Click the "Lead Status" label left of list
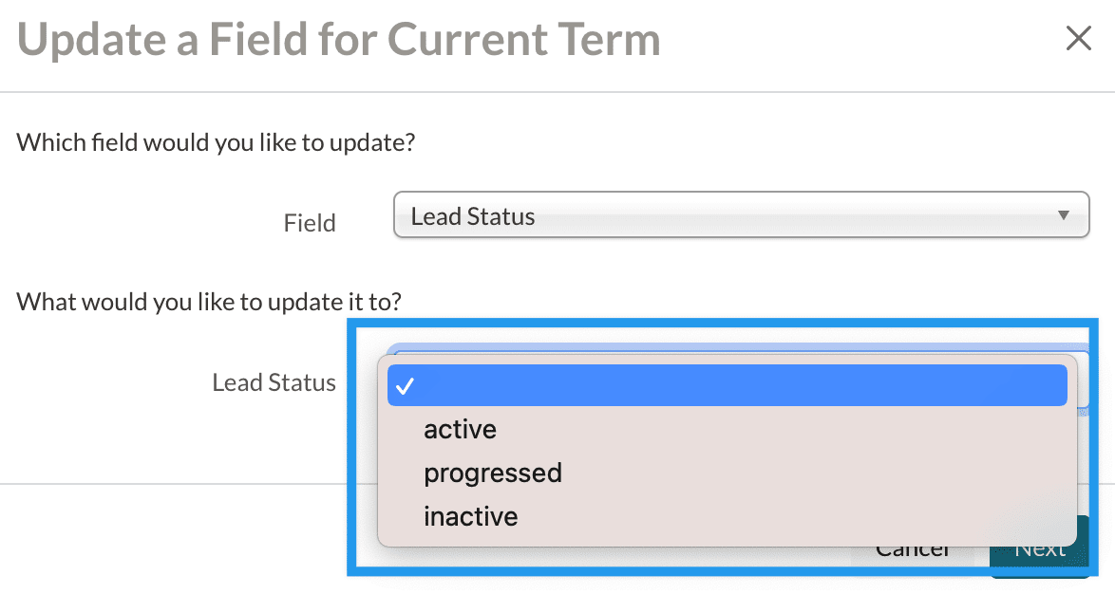Image resolution: width=1115 pixels, height=594 pixels. (x=274, y=383)
